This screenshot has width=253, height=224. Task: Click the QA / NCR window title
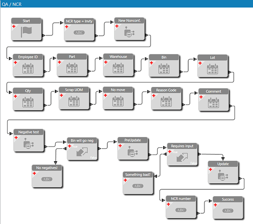[x=12, y=4]
